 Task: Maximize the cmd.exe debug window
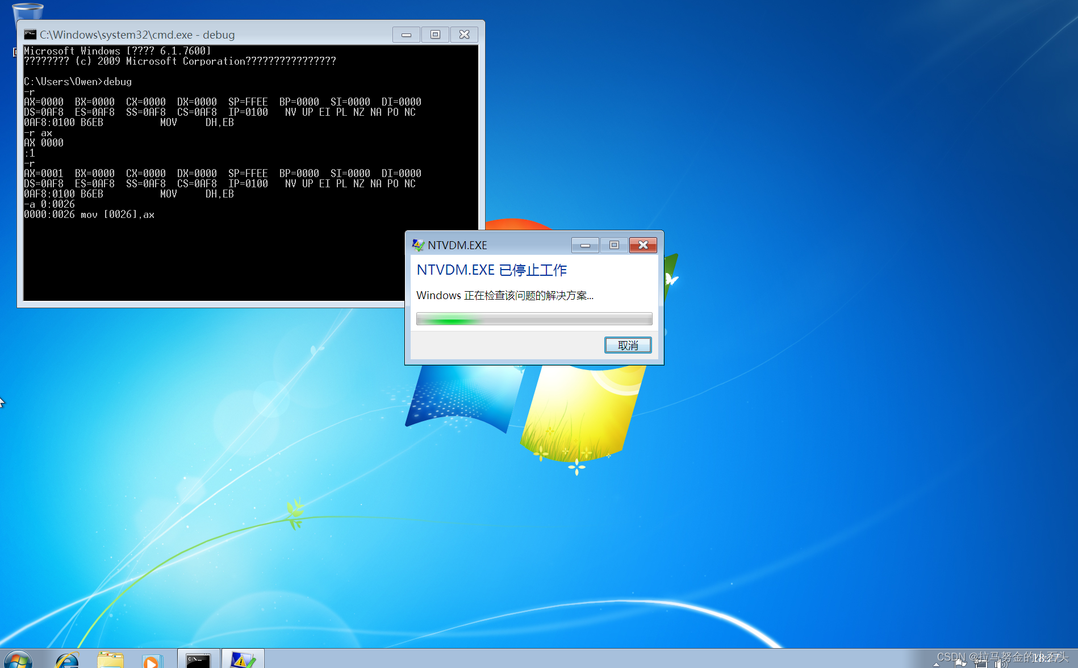[435, 35]
